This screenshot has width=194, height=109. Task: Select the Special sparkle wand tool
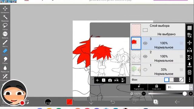point(5,77)
